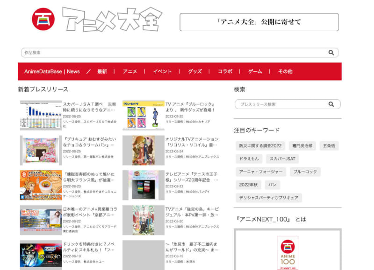The height and width of the screenshot is (270, 374).
Task: Select keyword tag ドラえもん
Action: 249,159
